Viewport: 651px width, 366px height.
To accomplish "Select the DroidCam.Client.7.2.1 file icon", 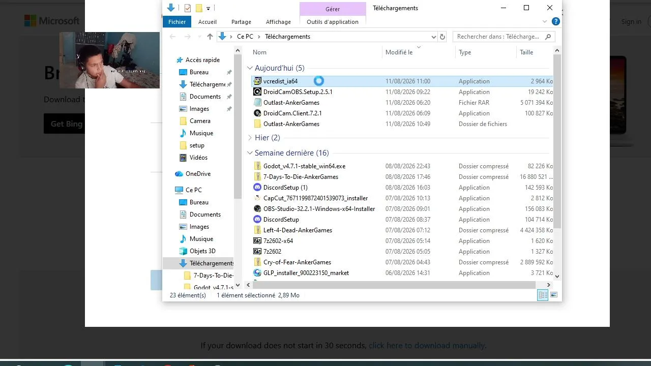I will (x=257, y=113).
